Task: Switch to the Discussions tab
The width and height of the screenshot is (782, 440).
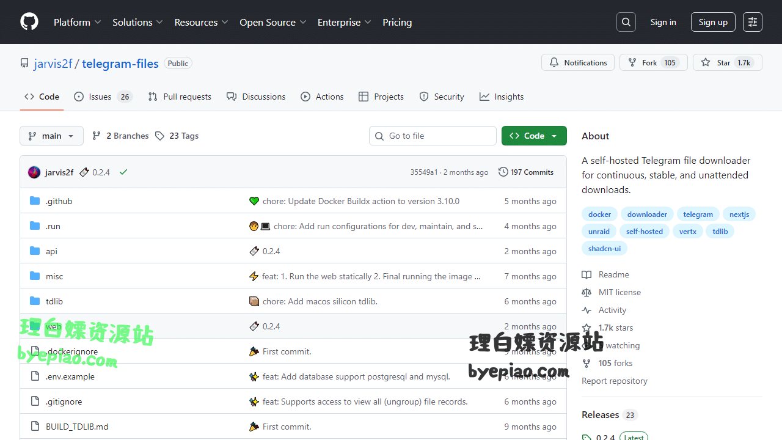Action: (x=256, y=97)
